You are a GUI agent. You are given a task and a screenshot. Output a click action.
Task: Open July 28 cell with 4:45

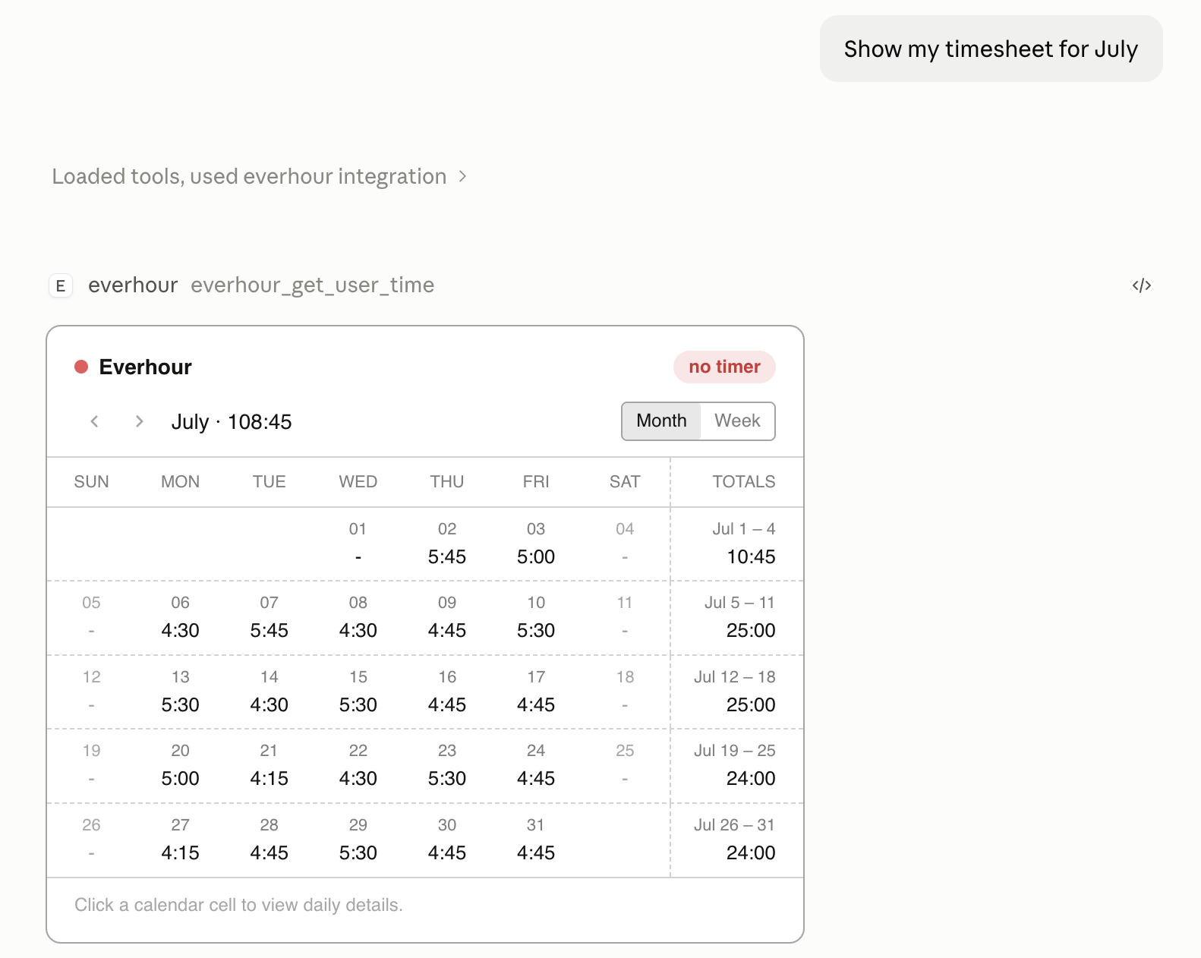coord(269,840)
